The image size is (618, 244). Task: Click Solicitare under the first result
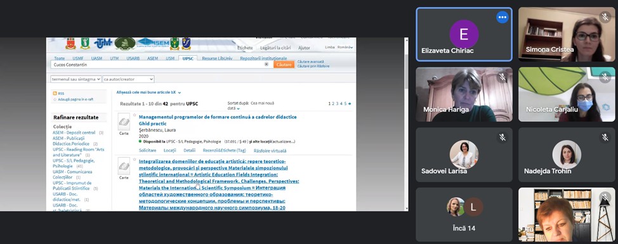pos(147,150)
